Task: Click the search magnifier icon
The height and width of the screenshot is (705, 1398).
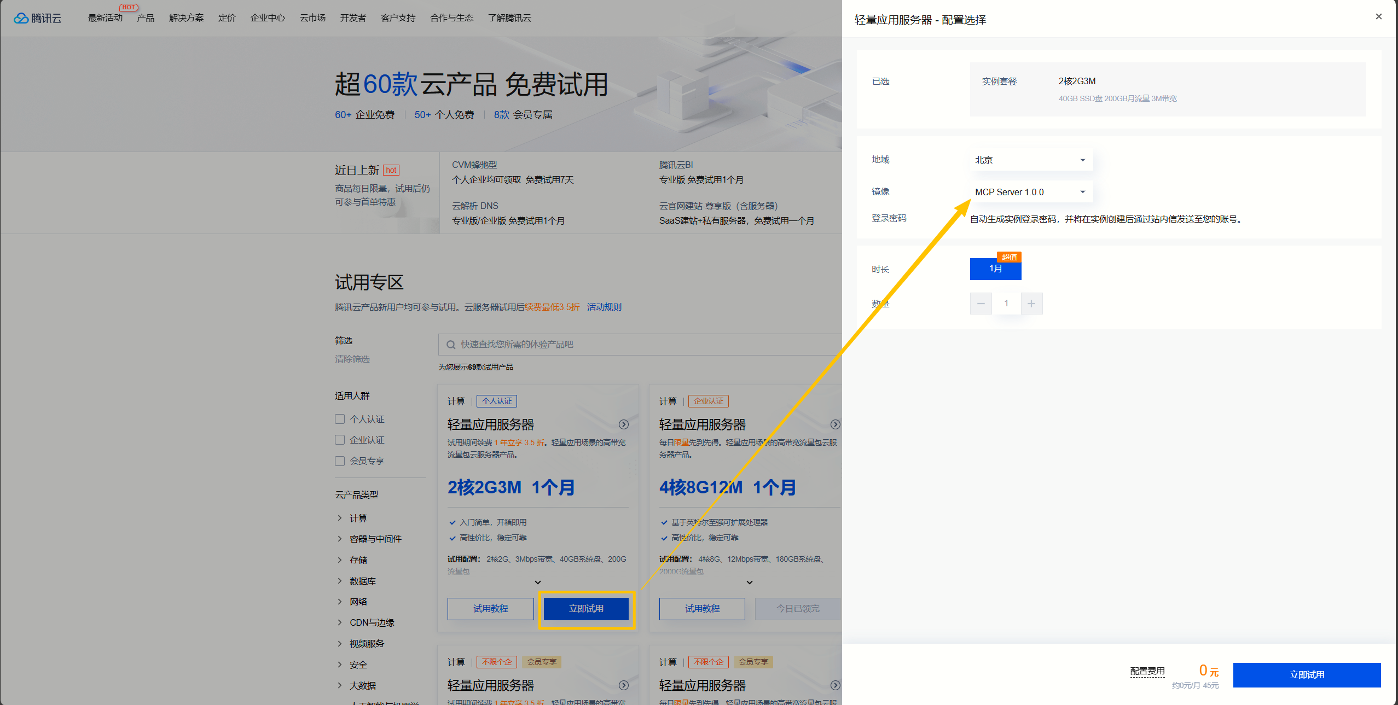Action: pyautogui.click(x=451, y=345)
